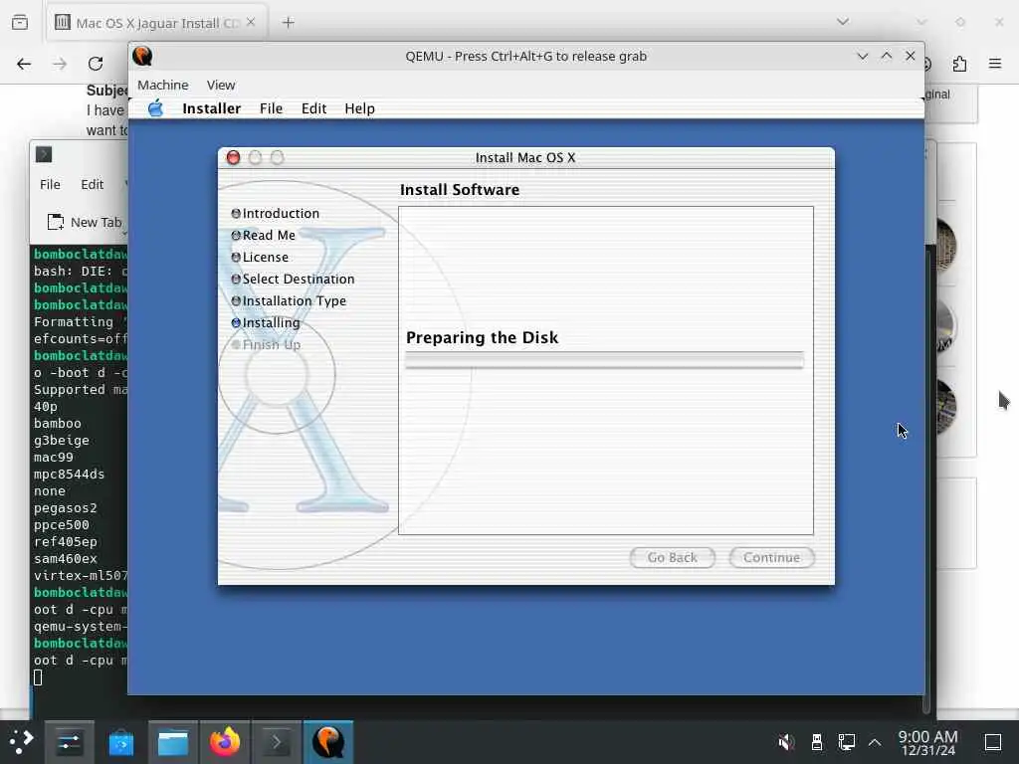Switch to QEMU from the taskbar
Viewport: 1019px width, 764px height.
tap(328, 742)
